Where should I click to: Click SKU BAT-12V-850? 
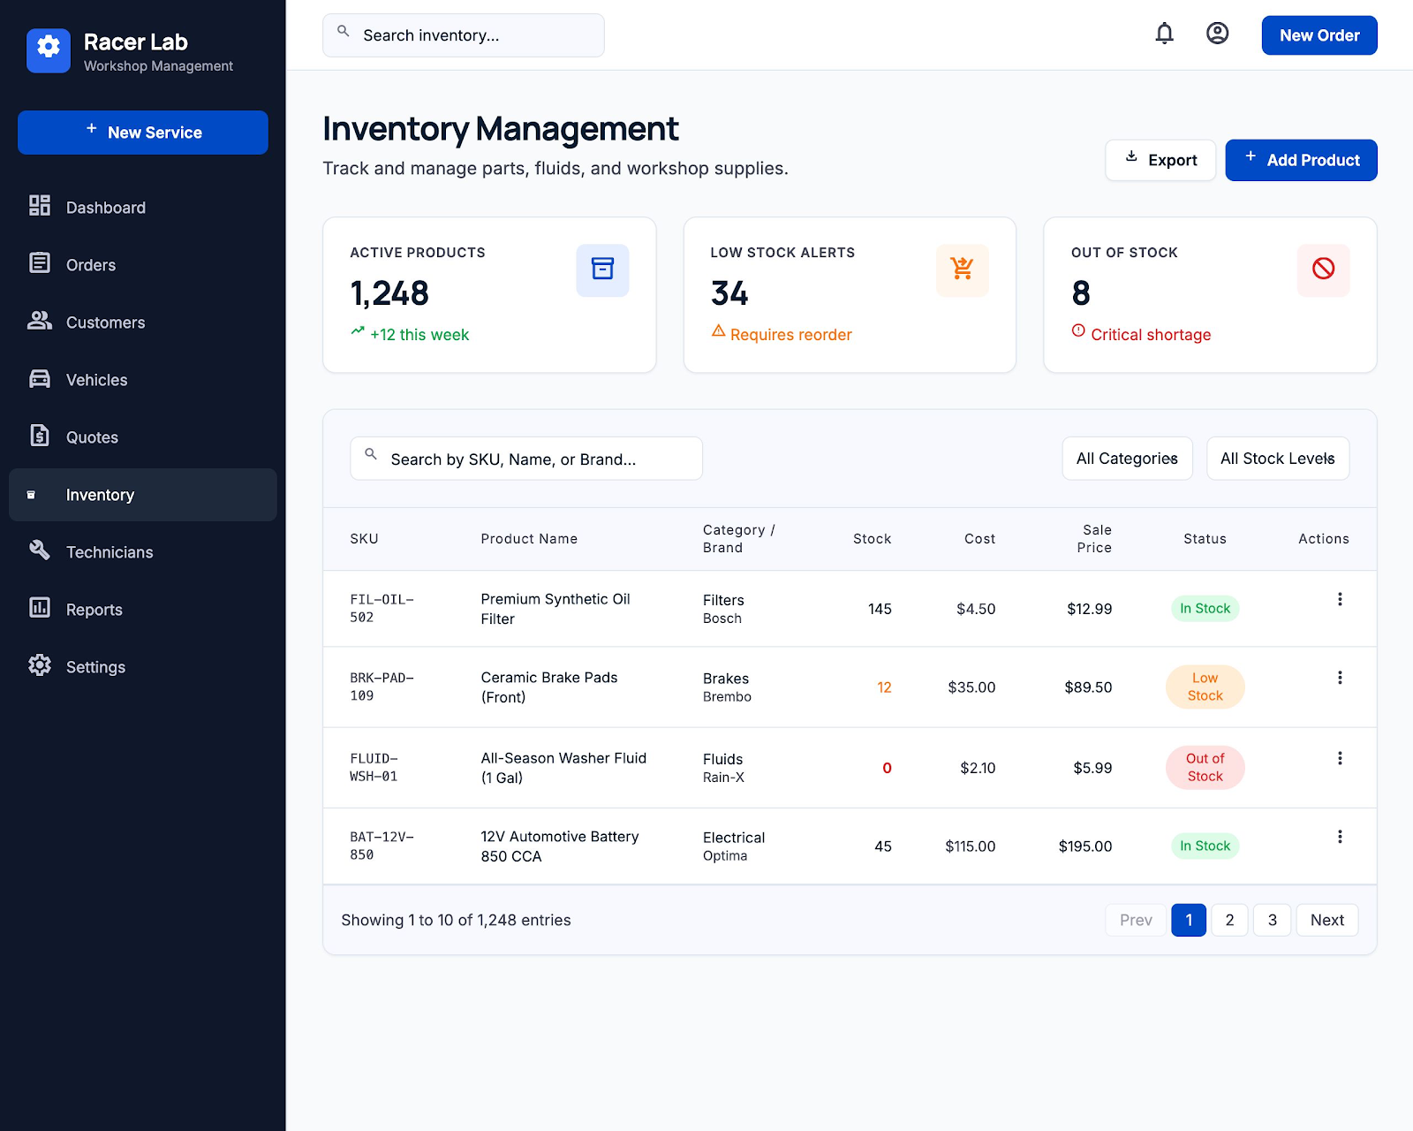click(382, 846)
